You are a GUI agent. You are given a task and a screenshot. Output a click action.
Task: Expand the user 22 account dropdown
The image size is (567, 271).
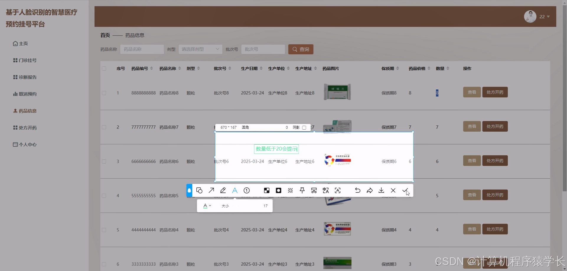point(548,17)
